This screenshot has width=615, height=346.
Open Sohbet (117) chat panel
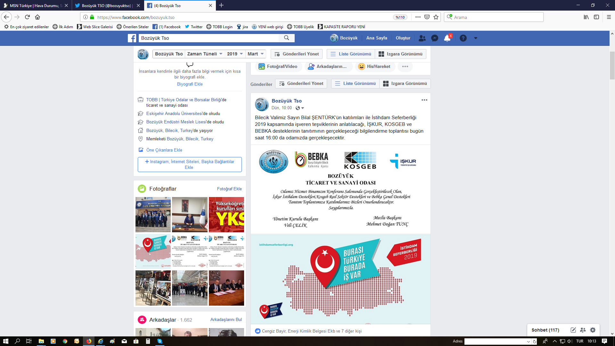point(545,330)
